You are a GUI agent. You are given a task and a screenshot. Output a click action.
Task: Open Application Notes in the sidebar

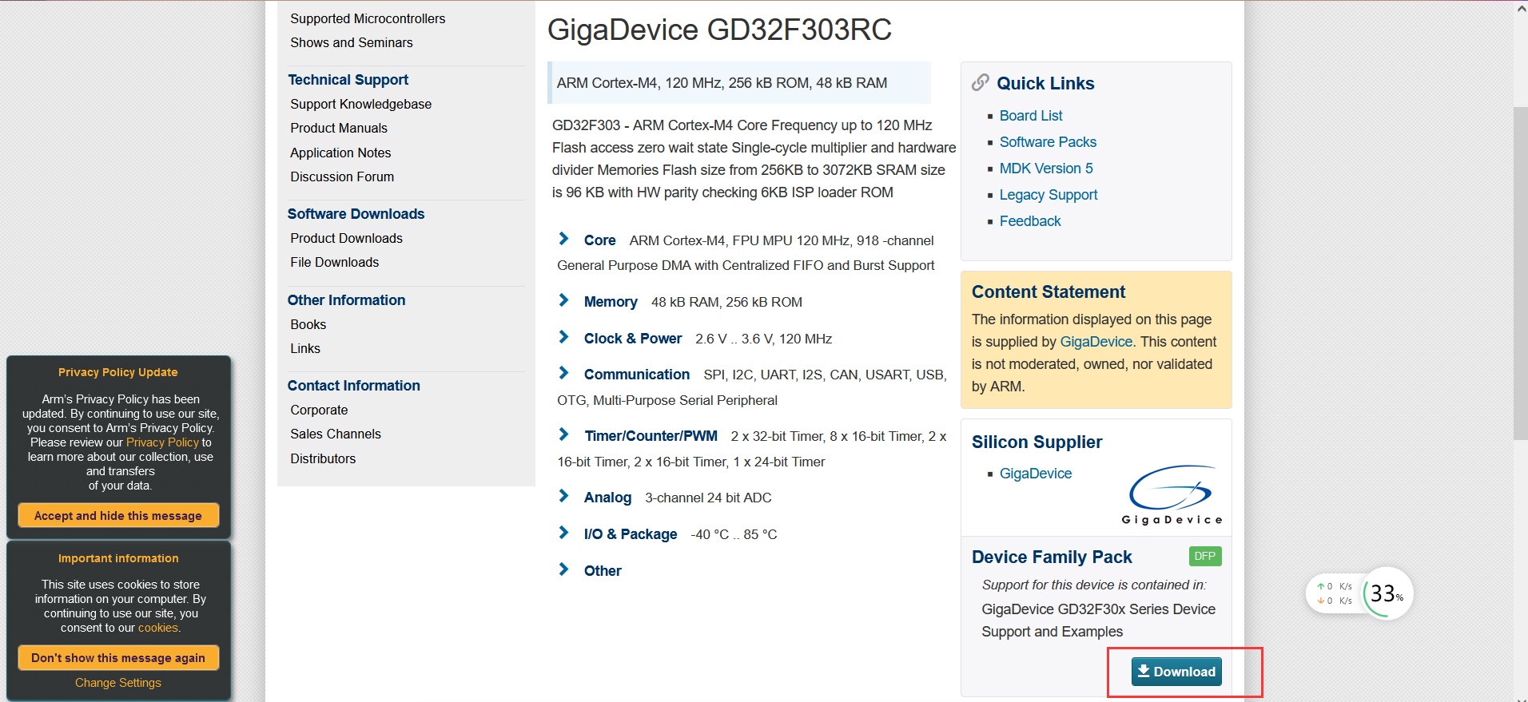click(340, 153)
